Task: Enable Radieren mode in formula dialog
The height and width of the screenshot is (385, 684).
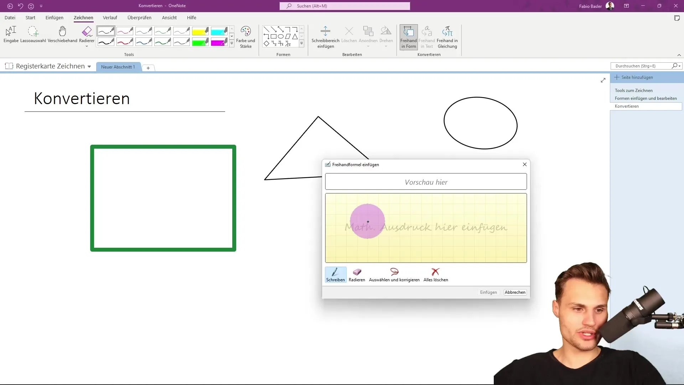Action: (357, 275)
